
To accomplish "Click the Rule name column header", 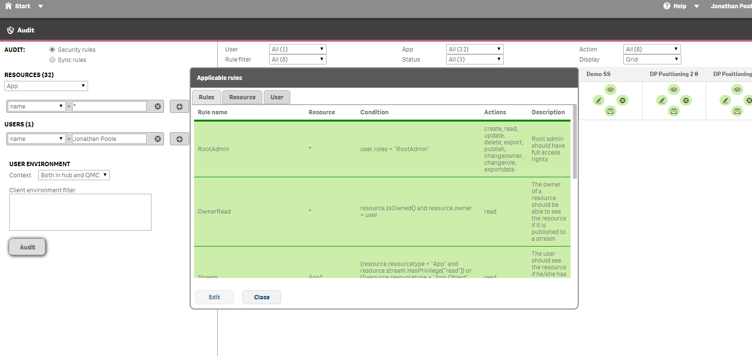I will pyautogui.click(x=212, y=112).
